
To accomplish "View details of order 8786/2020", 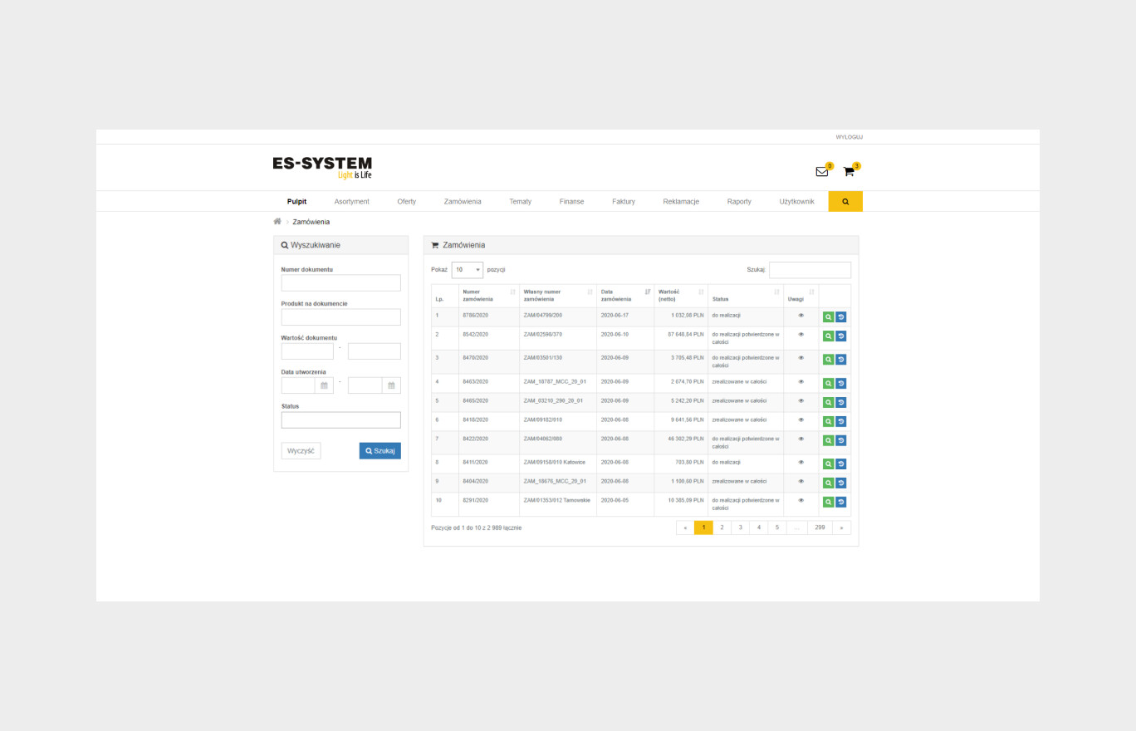I will point(828,316).
